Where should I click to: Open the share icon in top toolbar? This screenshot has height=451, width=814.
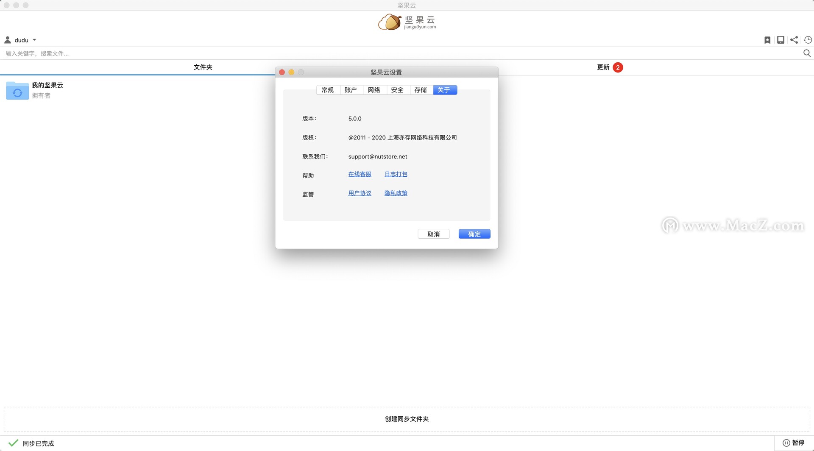pyautogui.click(x=794, y=40)
